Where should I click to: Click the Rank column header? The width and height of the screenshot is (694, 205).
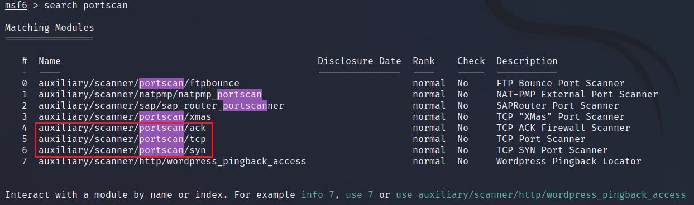pos(424,61)
